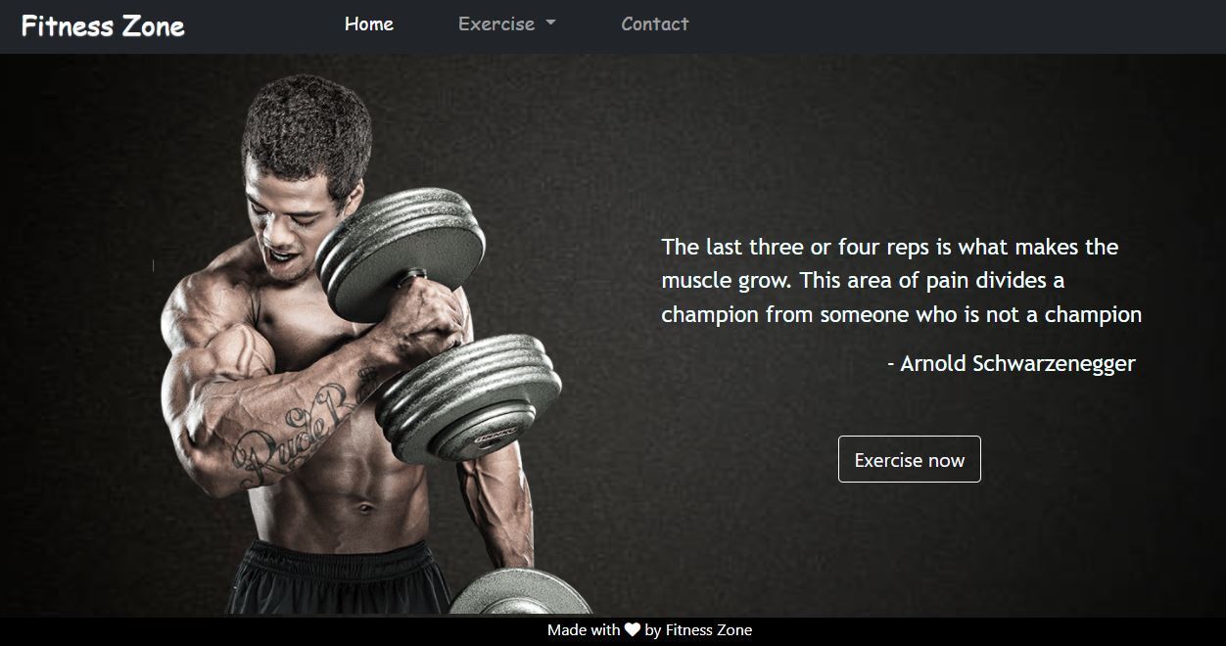Expand the Exercise menu in navbar
This screenshot has height=646, width=1226.
pyautogui.click(x=507, y=24)
